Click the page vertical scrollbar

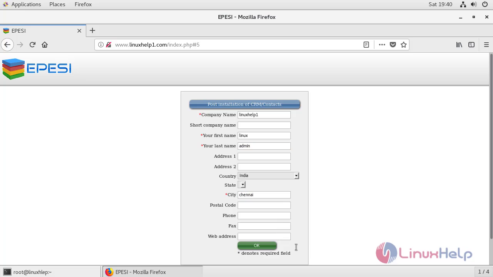491,146
